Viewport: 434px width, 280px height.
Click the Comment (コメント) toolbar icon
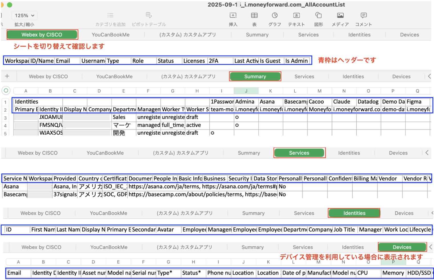pyautogui.click(x=363, y=16)
